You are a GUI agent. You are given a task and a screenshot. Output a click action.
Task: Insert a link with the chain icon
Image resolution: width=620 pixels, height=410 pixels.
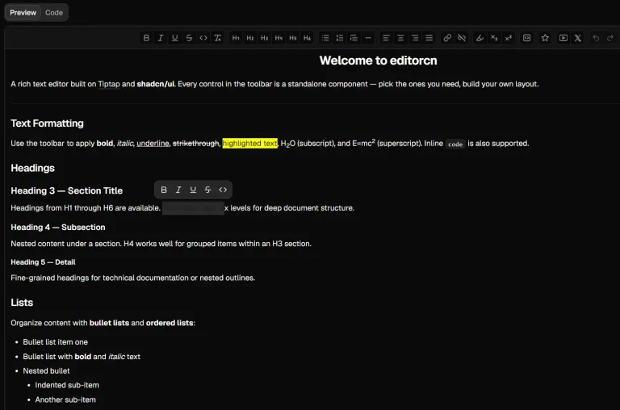point(447,38)
